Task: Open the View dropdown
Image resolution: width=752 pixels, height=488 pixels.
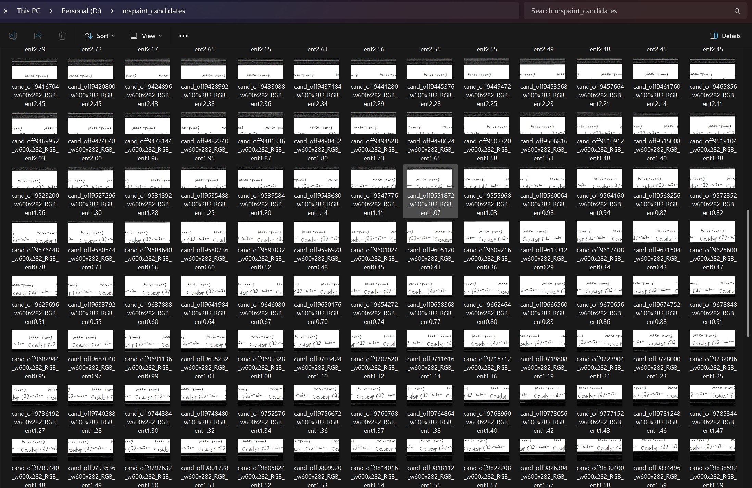Action: [x=146, y=36]
